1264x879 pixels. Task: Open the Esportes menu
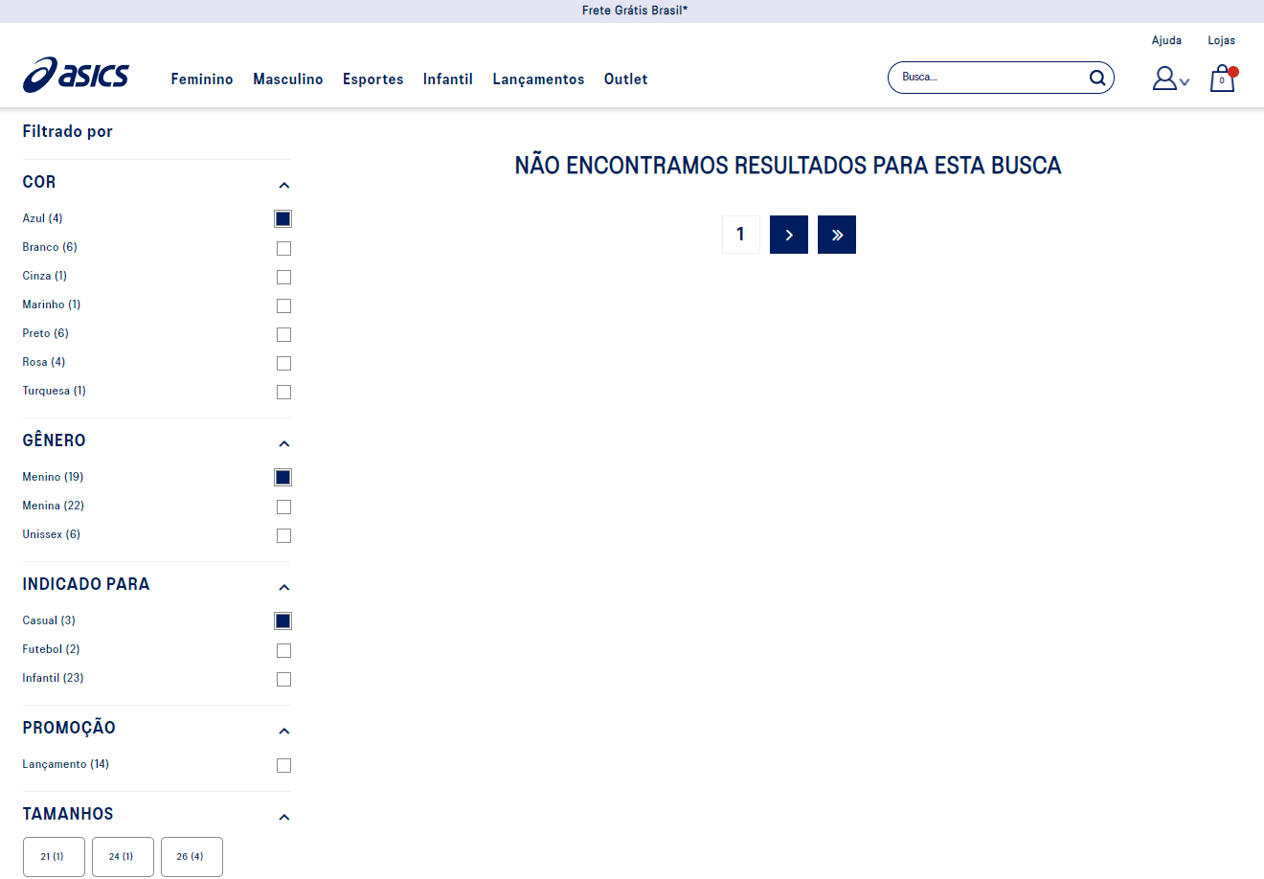coord(373,79)
